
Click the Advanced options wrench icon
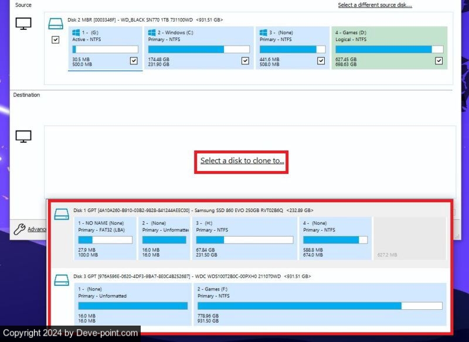(x=19, y=229)
